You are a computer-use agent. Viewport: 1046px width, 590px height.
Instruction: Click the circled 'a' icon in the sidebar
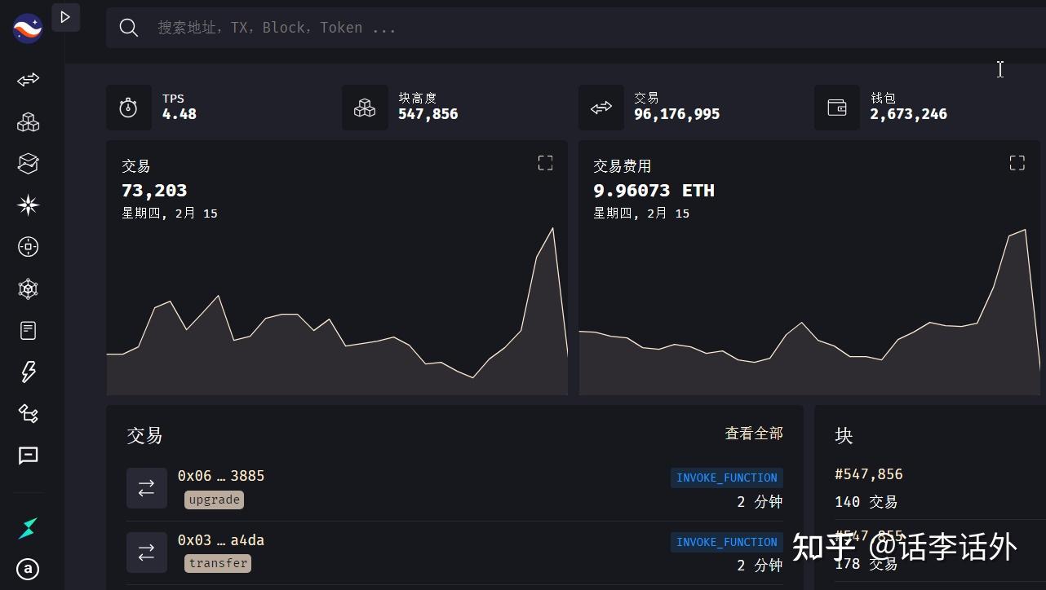[x=29, y=569]
